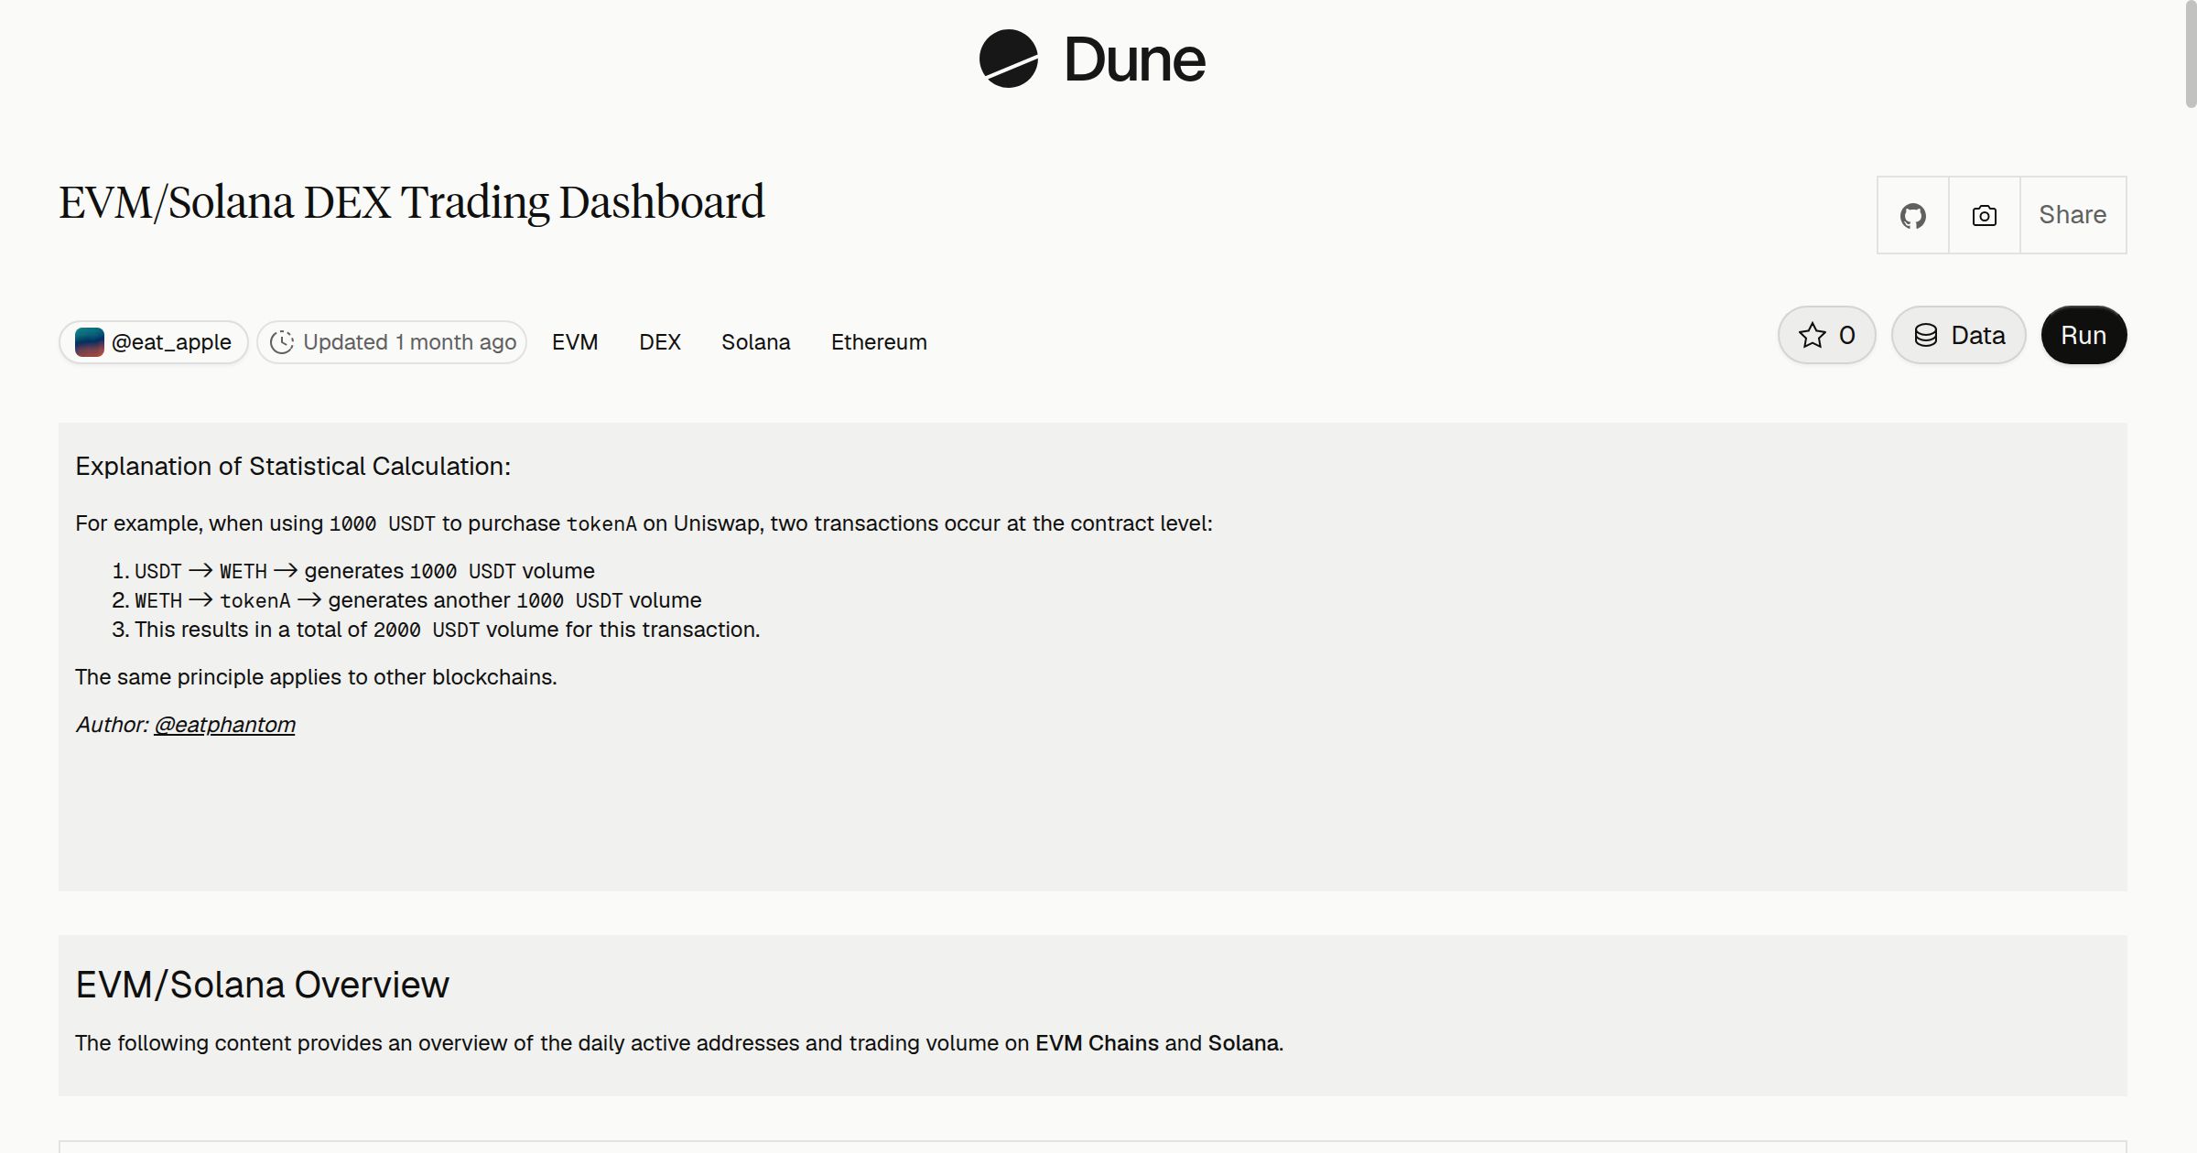Click list item 'WETH → tokenA' line
Image resolution: width=2197 pixels, height=1153 pixels.
pyautogui.click(x=418, y=600)
